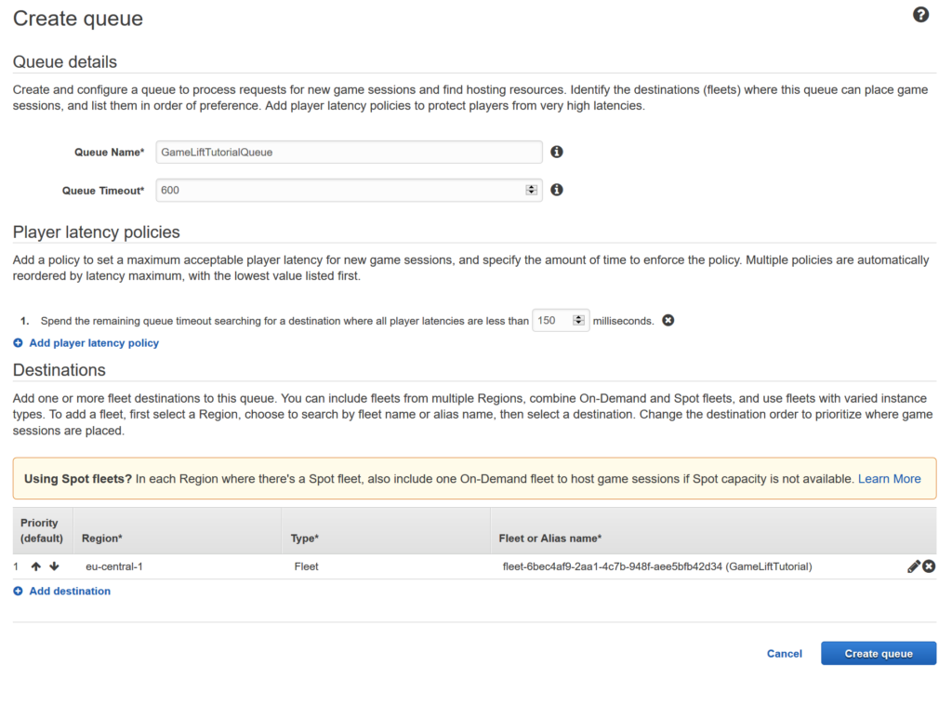Cancel queue creation
Image resolution: width=952 pixels, height=705 pixels.
tap(784, 654)
